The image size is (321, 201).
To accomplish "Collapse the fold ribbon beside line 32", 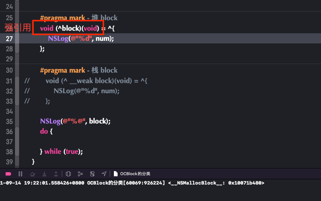I will coord(17,91).
